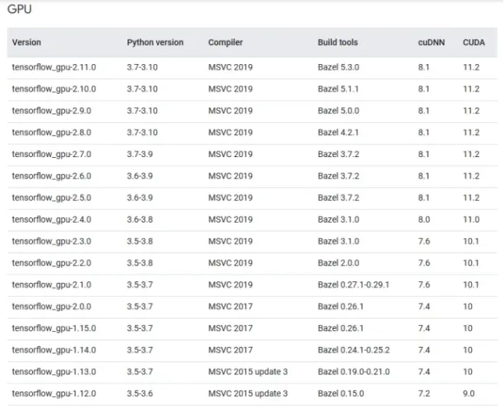Screen dimensions: 504x408
Task: Select the tensorflow_gpu-2.3.0 cell
Action: tap(51, 241)
